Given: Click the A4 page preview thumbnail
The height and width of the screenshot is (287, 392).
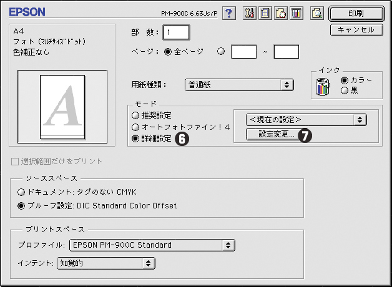Looking at the screenshot, I should point(62,107).
